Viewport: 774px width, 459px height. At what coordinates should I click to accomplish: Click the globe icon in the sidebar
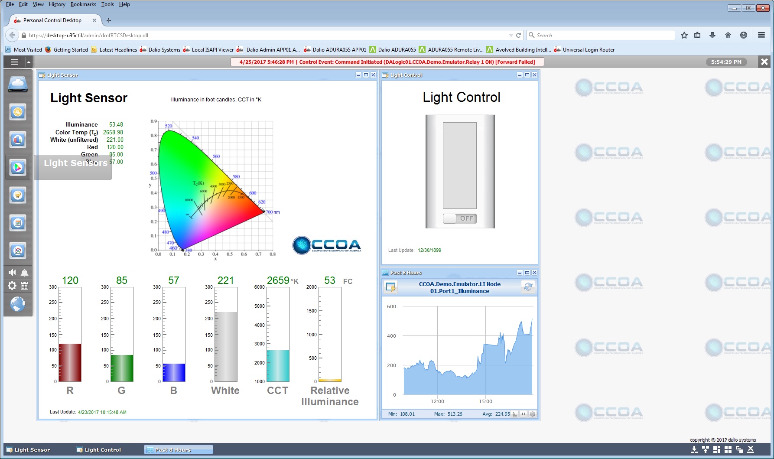pyautogui.click(x=18, y=304)
